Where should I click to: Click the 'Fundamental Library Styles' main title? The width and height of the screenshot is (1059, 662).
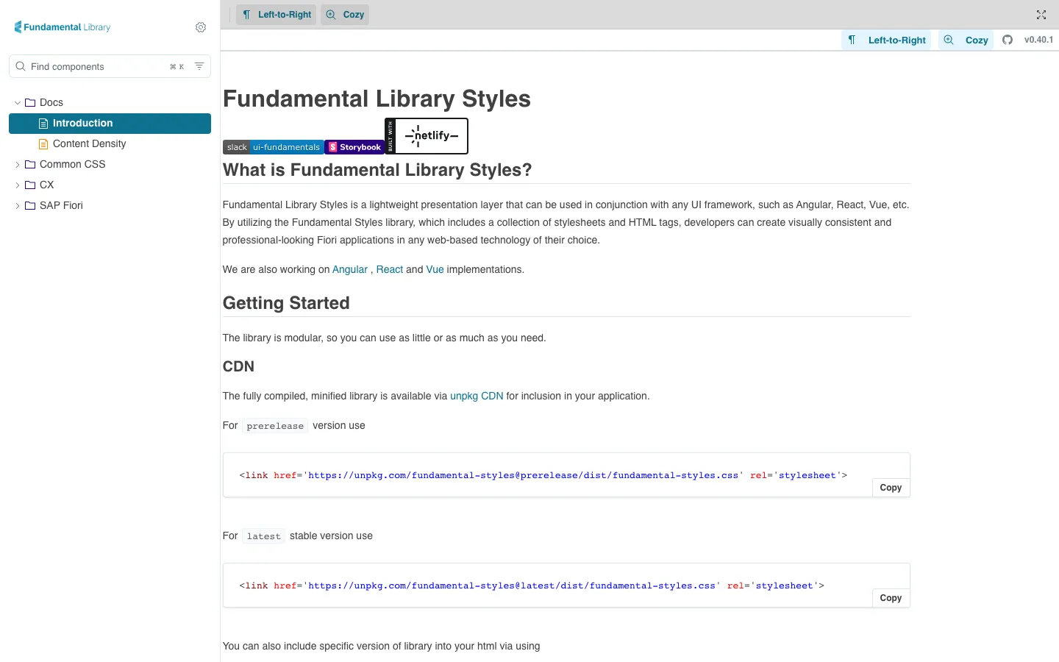[377, 99]
